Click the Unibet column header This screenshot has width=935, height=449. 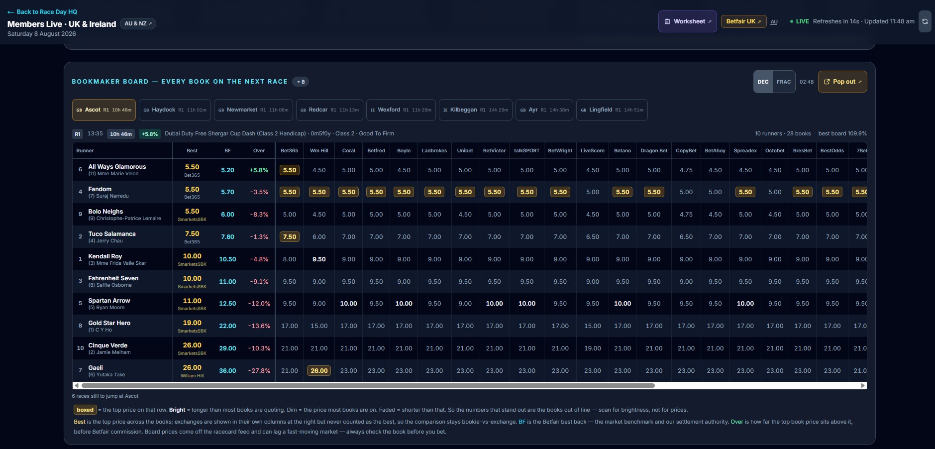tap(465, 150)
